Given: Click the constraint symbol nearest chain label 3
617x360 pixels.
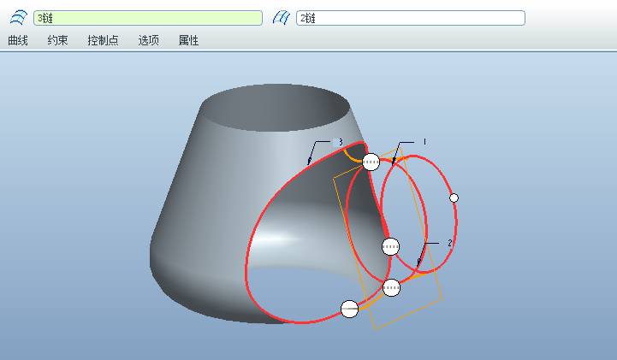Looking at the screenshot, I should point(371,162).
